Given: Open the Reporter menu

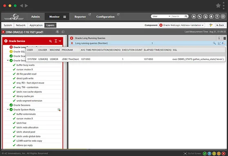Looking at the screenshot, I should [80, 17].
